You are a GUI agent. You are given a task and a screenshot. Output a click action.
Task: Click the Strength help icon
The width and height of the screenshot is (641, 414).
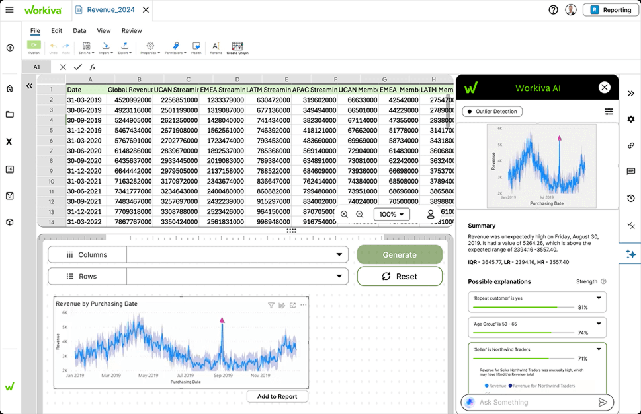pyautogui.click(x=604, y=281)
